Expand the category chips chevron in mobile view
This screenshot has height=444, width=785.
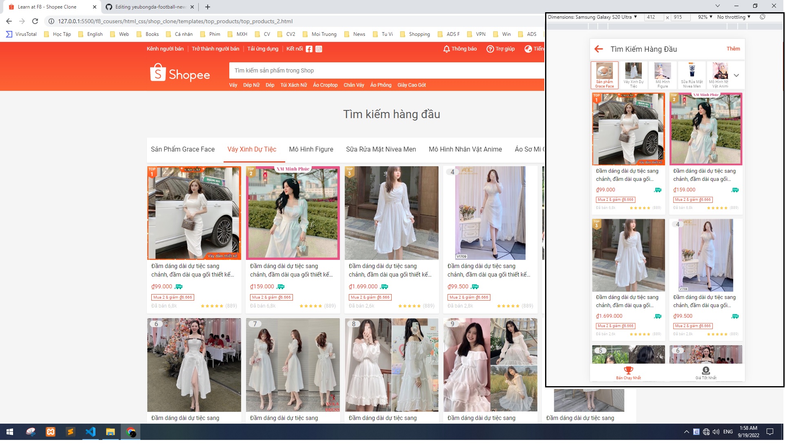pyautogui.click(x=736, y=75)
